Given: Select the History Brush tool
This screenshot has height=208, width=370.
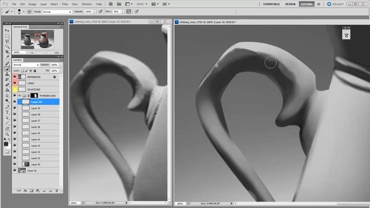Looking at the screenshot, I should [7, 79].
